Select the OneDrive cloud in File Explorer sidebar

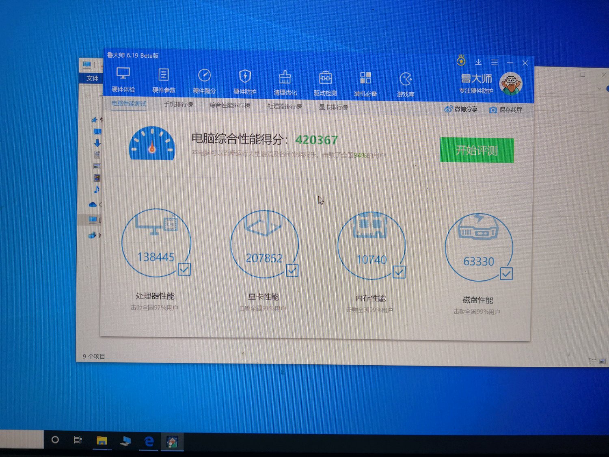[x=93, y=204]
